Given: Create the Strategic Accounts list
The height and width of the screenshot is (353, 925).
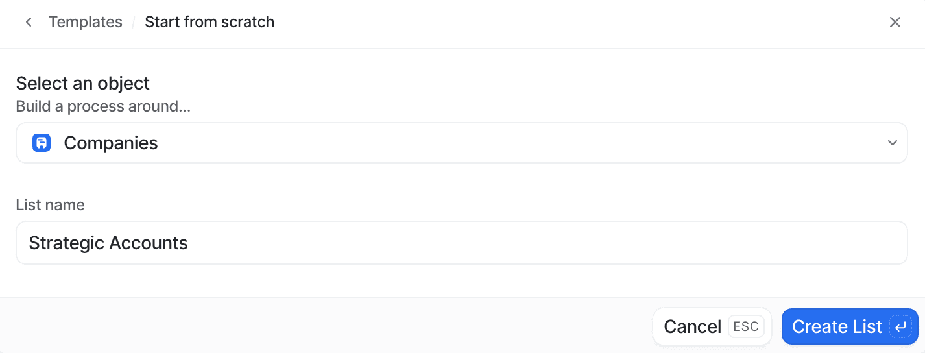Looking at the screenshot, I should click(x=850, y=326).
